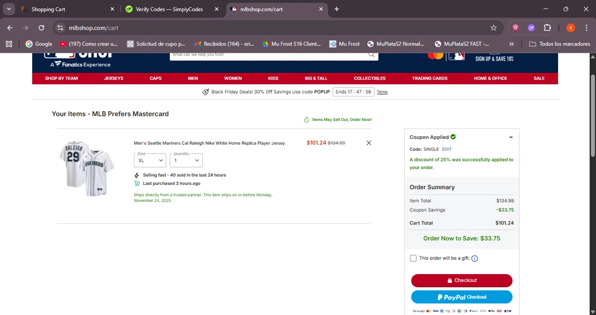The height and width of the screenshot is (315, 596).
Task: Open the Size XL dropdown
Action: (150, 160)
